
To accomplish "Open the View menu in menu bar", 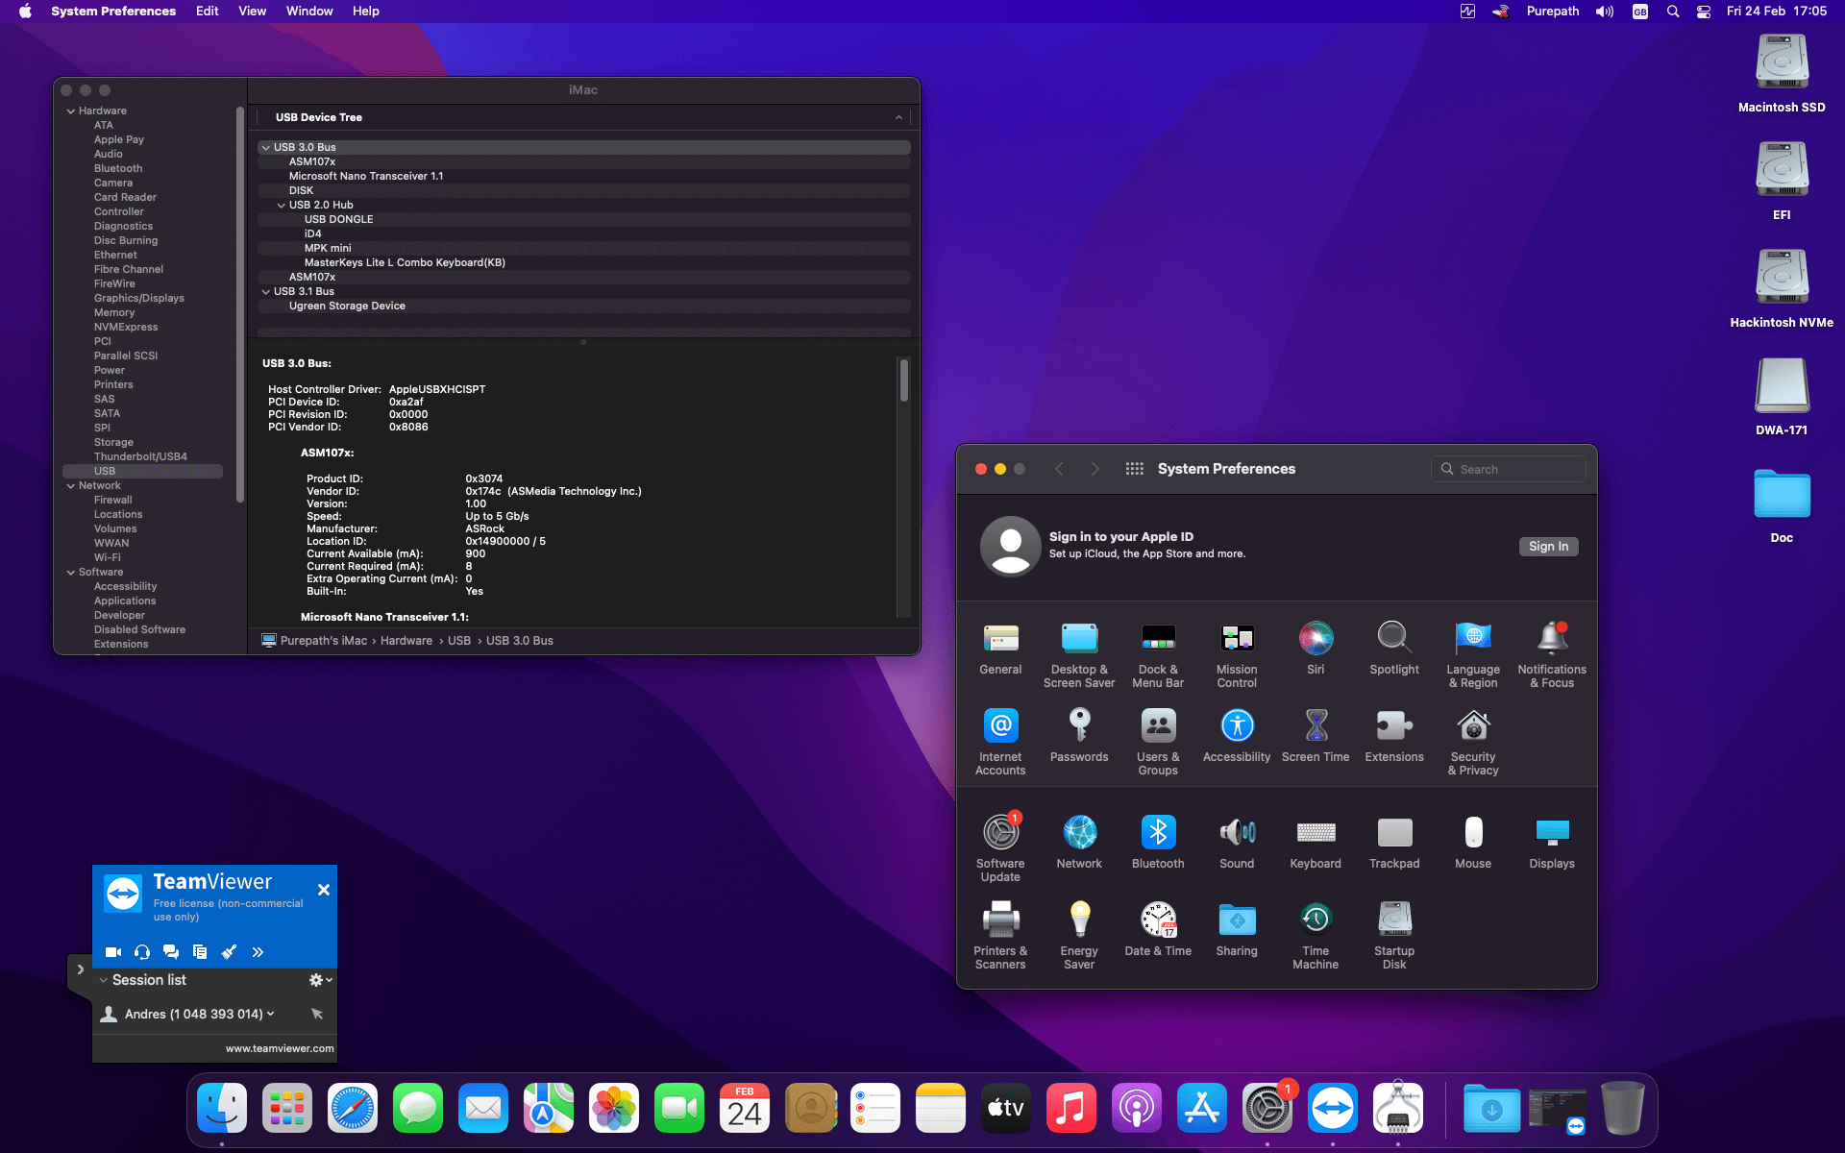I will click(252, 12).
